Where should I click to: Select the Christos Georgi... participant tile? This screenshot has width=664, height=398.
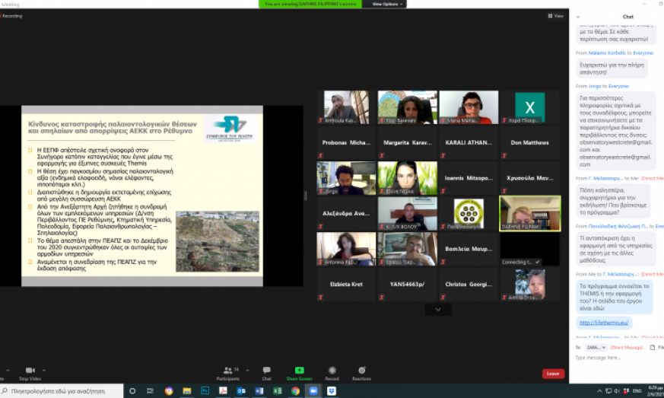[469, 284]
